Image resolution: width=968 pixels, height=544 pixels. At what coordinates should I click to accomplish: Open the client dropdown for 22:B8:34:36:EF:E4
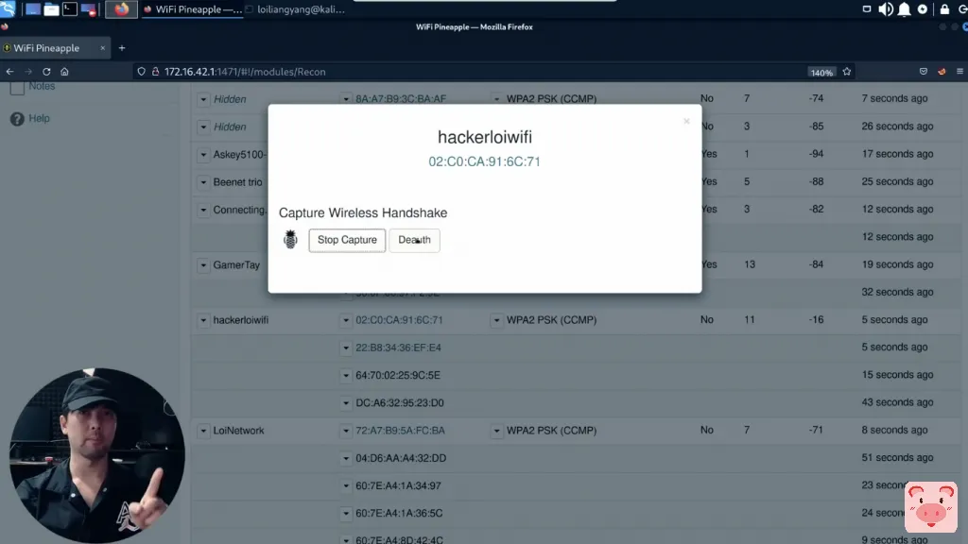pyautogui.click(x=346, y=348)
